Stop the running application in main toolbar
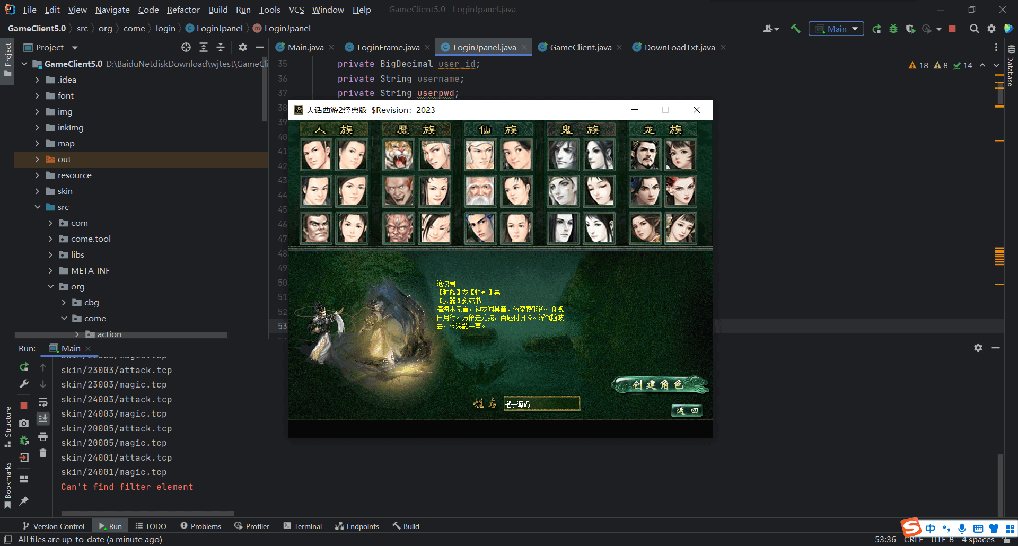The width and height of the screenshot is (1018, 546). 952,29
